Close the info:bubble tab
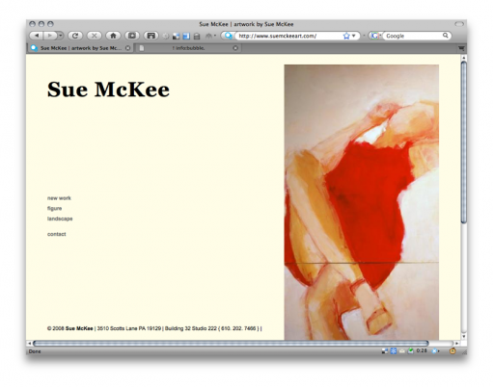 tap(235, 48)
